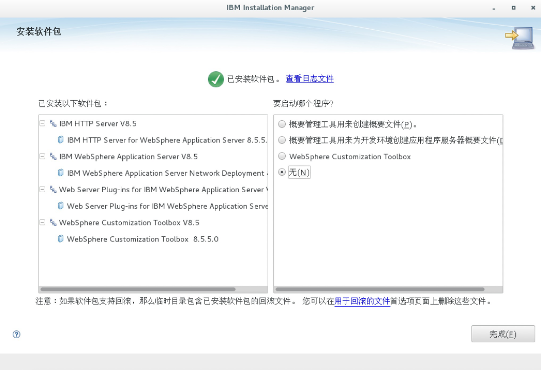Collapse the WebSphere Customization Toolbox V8.5 node
This screenshot has width=541, height=370.
click(x=43, y=223)
